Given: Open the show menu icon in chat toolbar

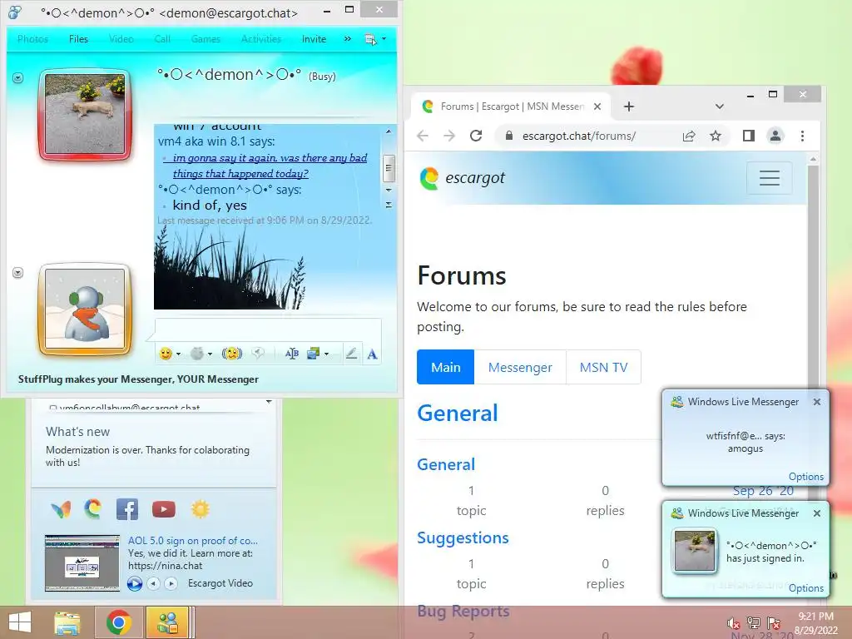Looking at the screenshot, I should 370,39.
